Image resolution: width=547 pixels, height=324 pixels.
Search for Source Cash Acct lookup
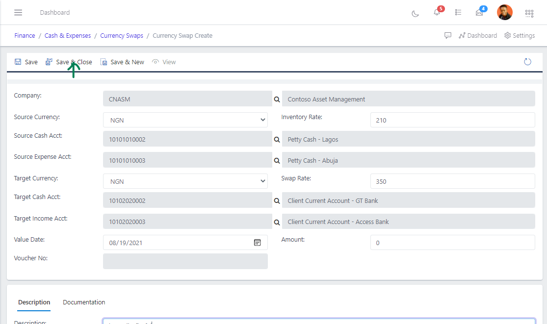point(277,140)
